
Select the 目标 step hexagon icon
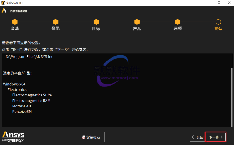(96, 22)
